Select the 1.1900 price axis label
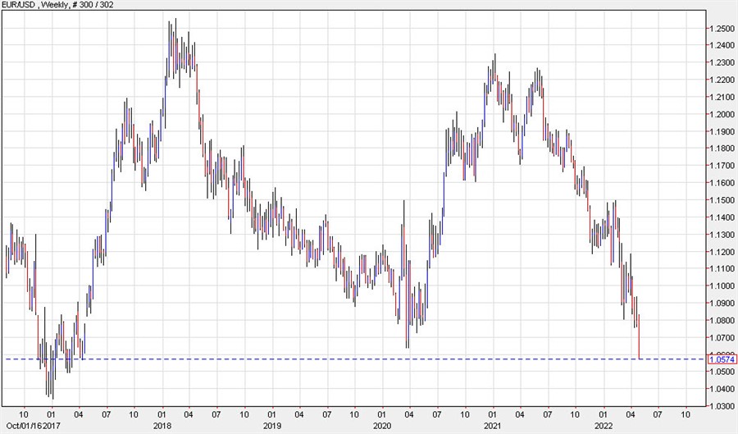738x434 pixels. click(x=723, y=132)
